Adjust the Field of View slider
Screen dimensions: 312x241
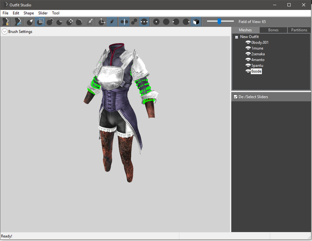(220, 21)
